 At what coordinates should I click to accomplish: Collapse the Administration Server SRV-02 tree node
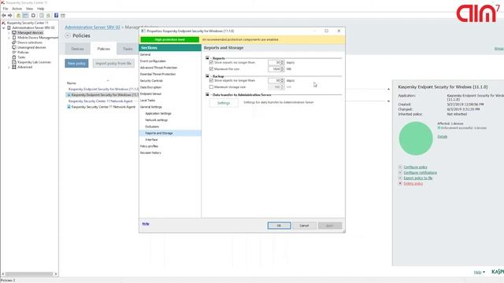pos(4,28)
